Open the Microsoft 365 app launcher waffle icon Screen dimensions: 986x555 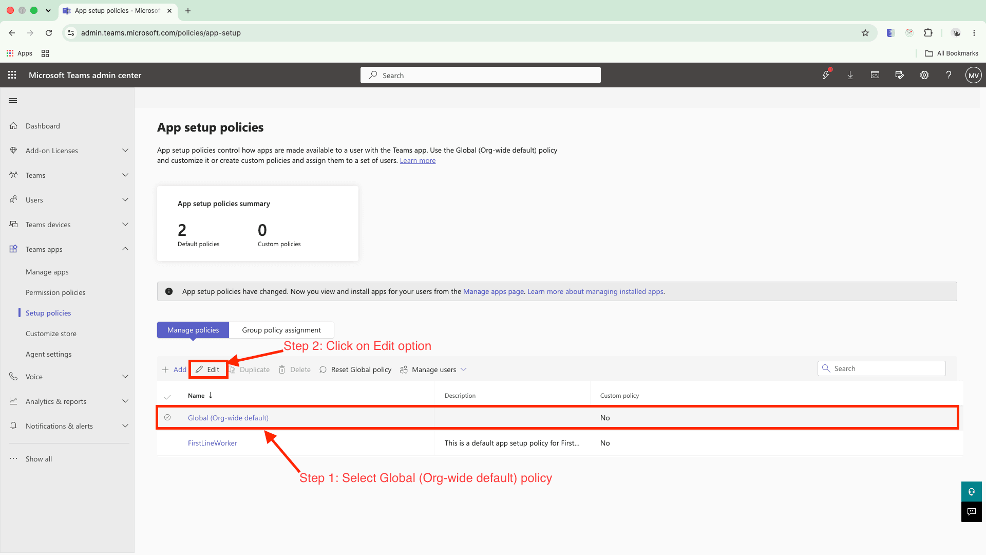pos(12,75)
